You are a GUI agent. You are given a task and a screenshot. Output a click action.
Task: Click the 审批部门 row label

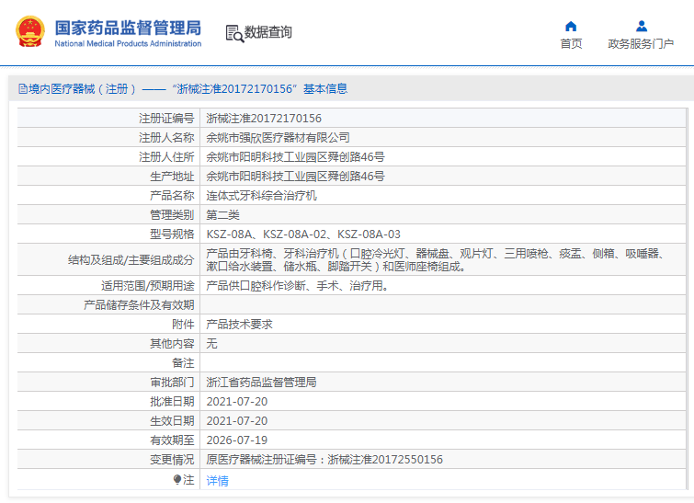click(172, 383)
